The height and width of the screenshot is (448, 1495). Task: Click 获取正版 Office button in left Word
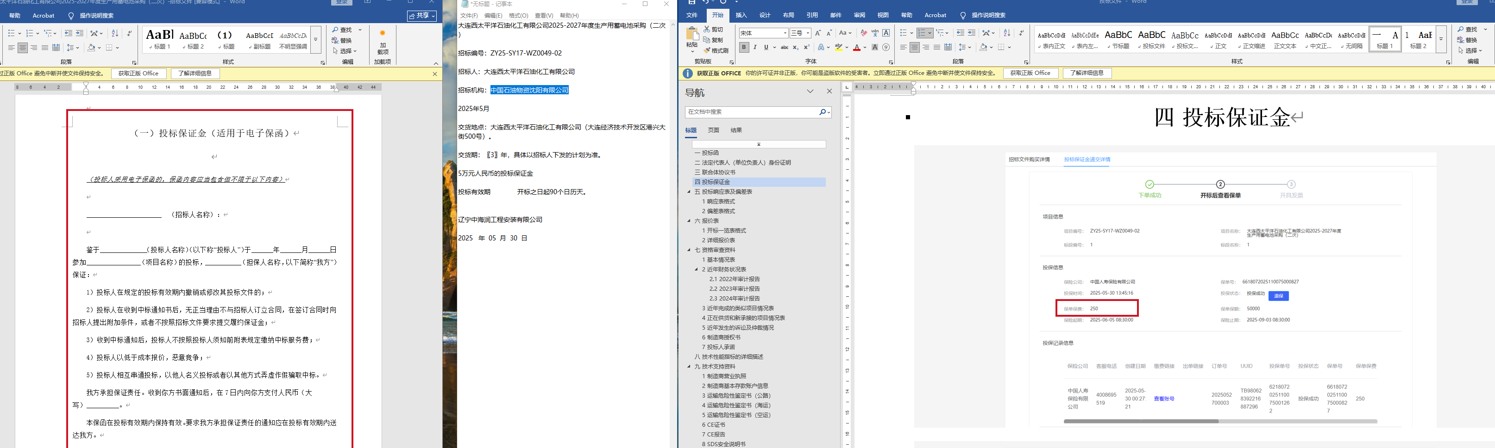click(138, 74)
